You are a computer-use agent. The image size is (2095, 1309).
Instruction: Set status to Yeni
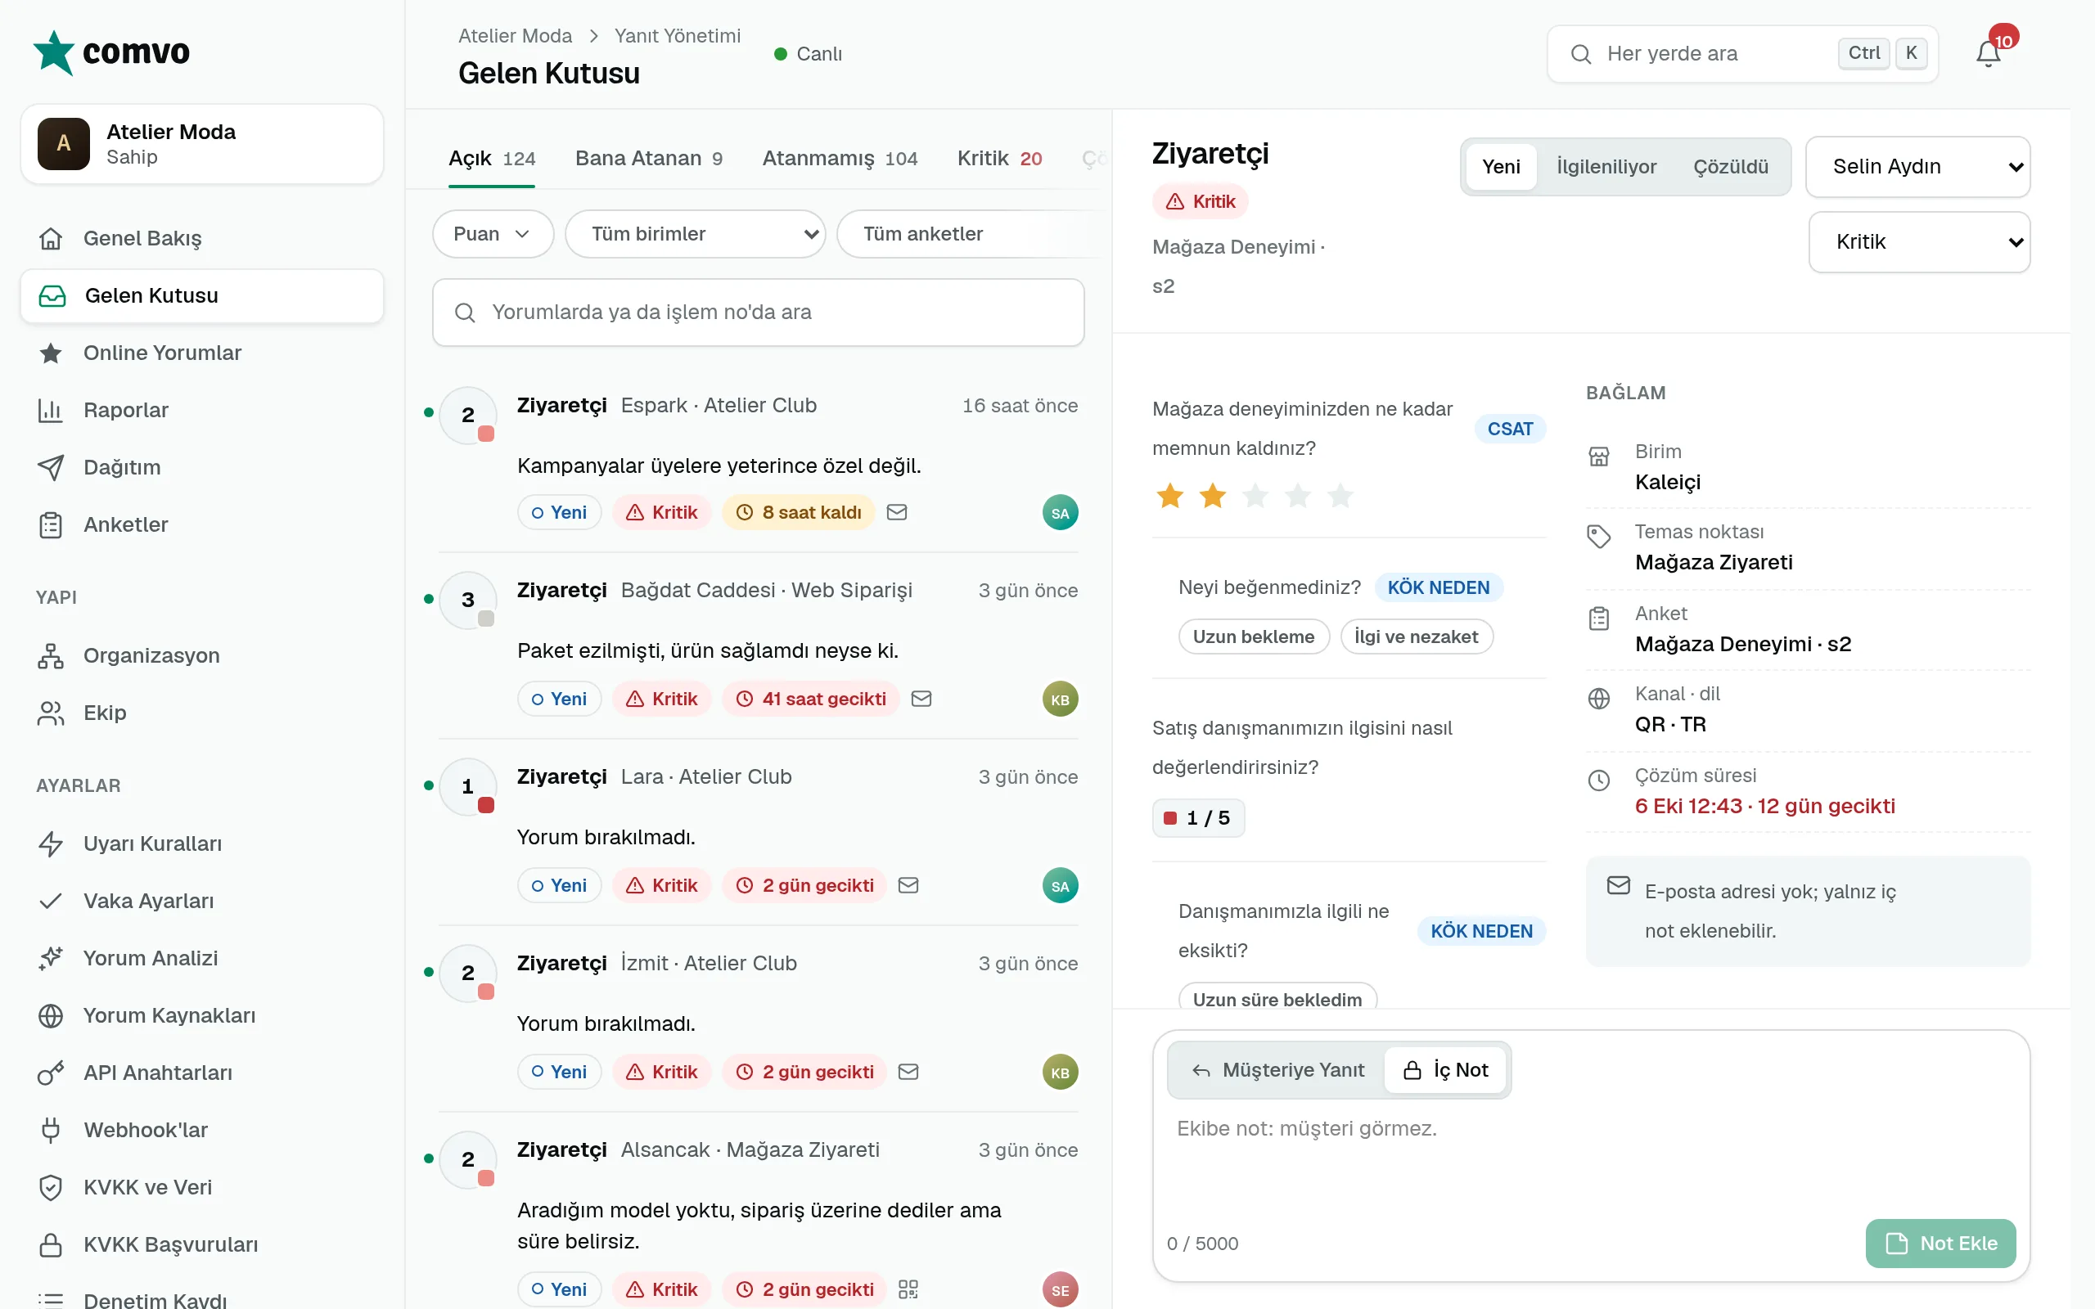coord(1500,166)
